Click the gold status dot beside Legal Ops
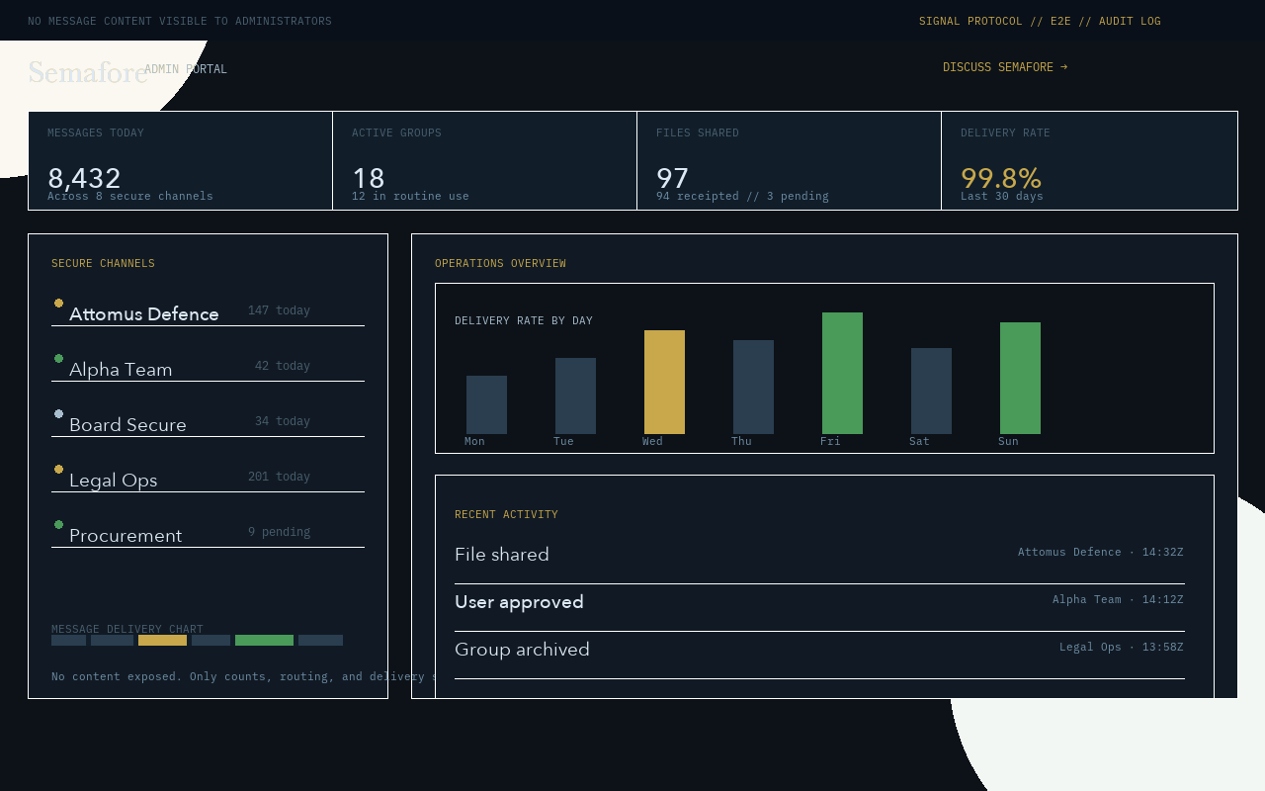Image resolution: width=1265 pixels, height=791 pixels. tap(58, 470)
